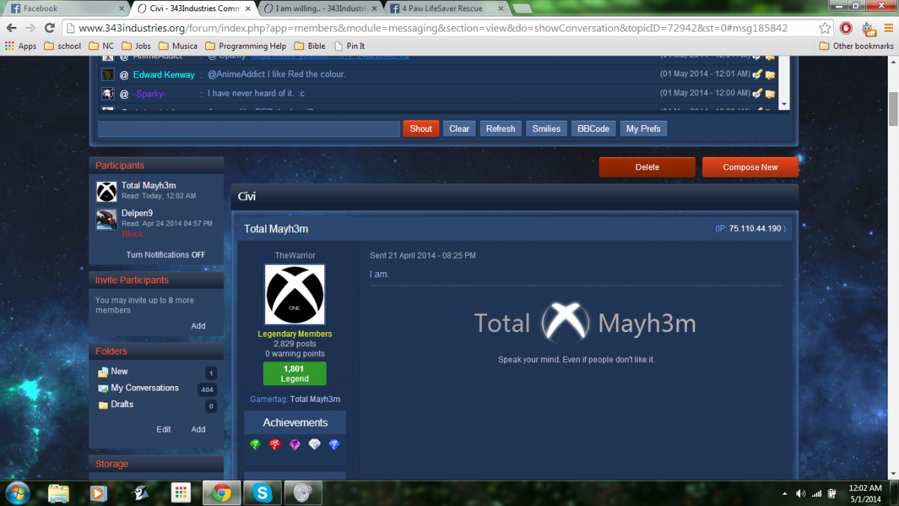
Task: Reload the page using the refresh icon
Action: 49,28
